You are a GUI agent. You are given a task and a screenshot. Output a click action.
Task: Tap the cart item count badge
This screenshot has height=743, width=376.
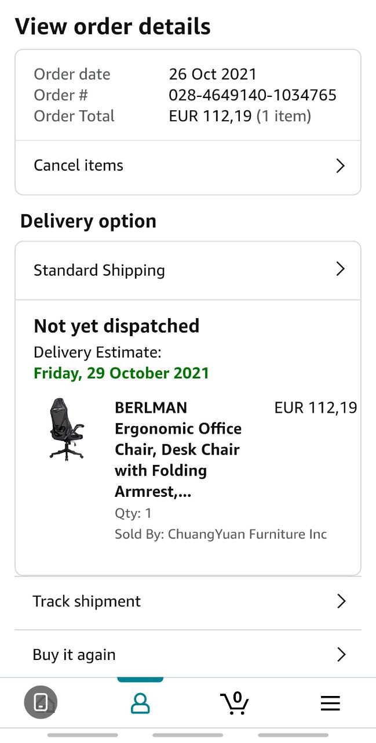[x=237, y=697]
